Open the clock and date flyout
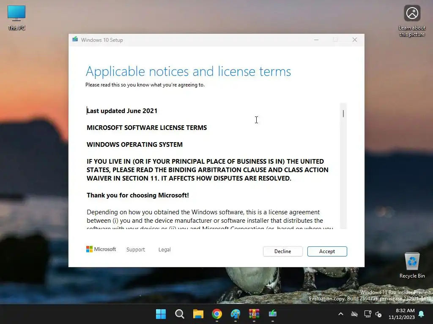 (402, 314)
